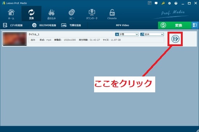The height and width of the screenshot is (132, 199).
Task: Open the MP4 Video output profile selector
Action: 122,25
